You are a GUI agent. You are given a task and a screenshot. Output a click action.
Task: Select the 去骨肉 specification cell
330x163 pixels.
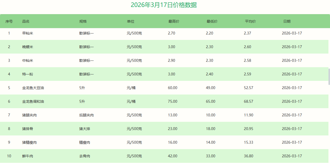pyautogui.click(x=84, y=156)
